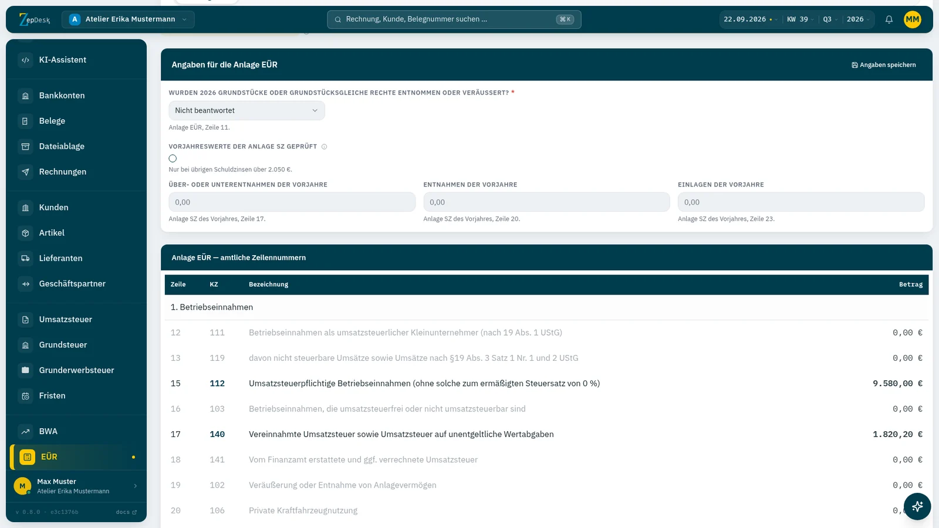The image size is (939, 528).
Task: Open the Atelier Erika Mustermann company switcher
Action: (128, 19)
